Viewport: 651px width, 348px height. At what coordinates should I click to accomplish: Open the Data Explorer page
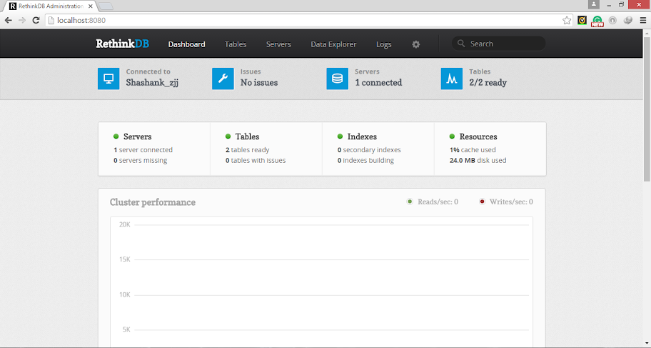(333, 44)
